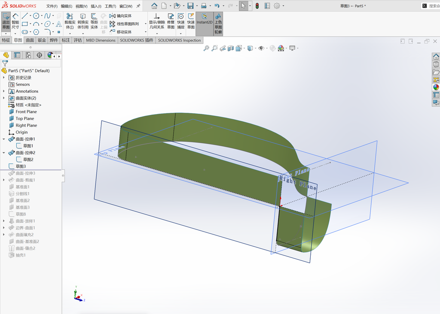440x314 pixels.
Task: Click Offset Entities (等距实体) tool
Action: [94, 21]
